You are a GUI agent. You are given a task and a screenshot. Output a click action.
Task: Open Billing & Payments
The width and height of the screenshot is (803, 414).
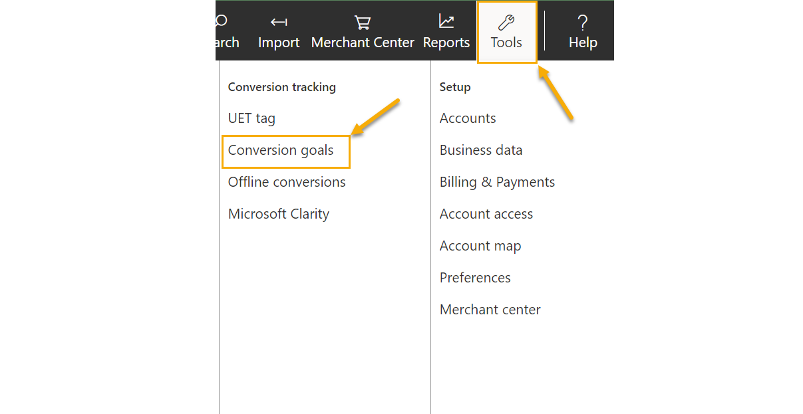tap(497, 182)
